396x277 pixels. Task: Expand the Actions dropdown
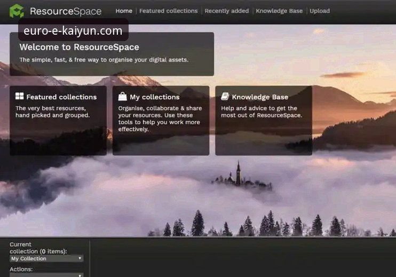click(x=46, y=275)
